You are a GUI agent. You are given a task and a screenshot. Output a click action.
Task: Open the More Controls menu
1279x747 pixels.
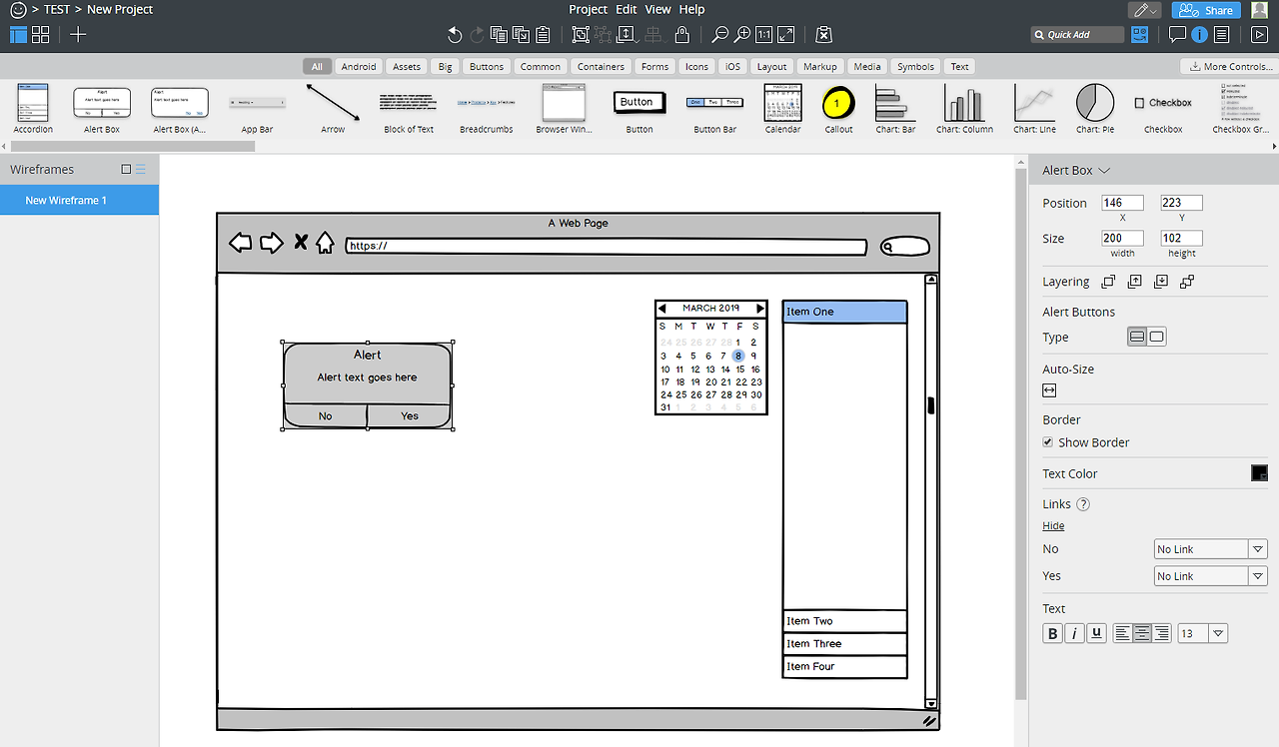pos(1229,67)
